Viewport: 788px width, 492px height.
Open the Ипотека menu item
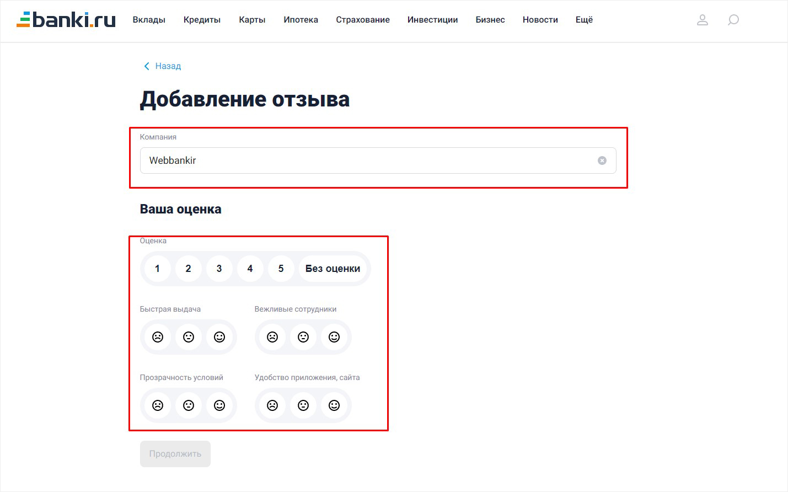click(301, 20)
